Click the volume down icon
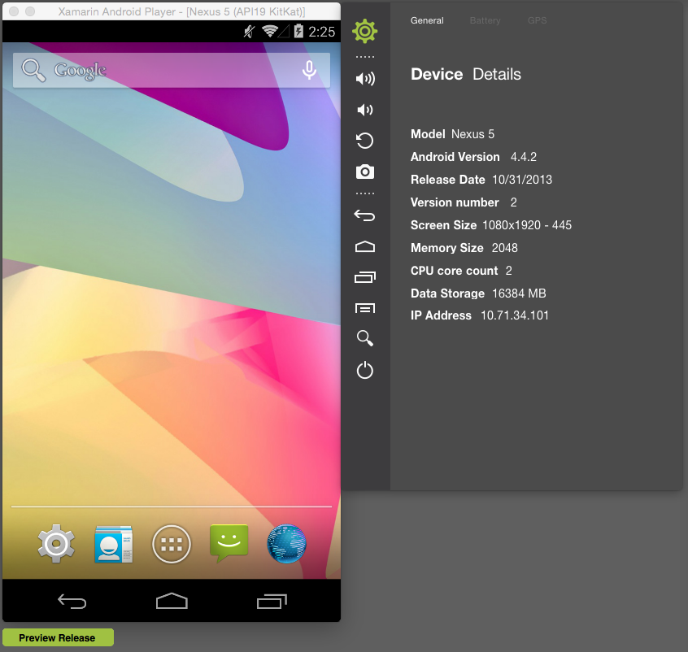The image size is (688, 652). tap(364, 110)
